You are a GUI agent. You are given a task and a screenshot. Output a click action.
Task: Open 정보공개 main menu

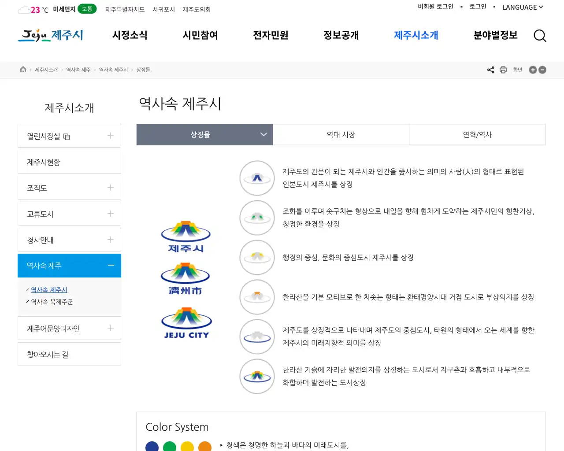[x=341, y=35]
